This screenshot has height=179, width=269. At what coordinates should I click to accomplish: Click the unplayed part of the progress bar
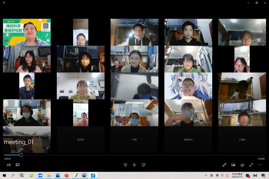pyautogui.click(x=144, y=155)
